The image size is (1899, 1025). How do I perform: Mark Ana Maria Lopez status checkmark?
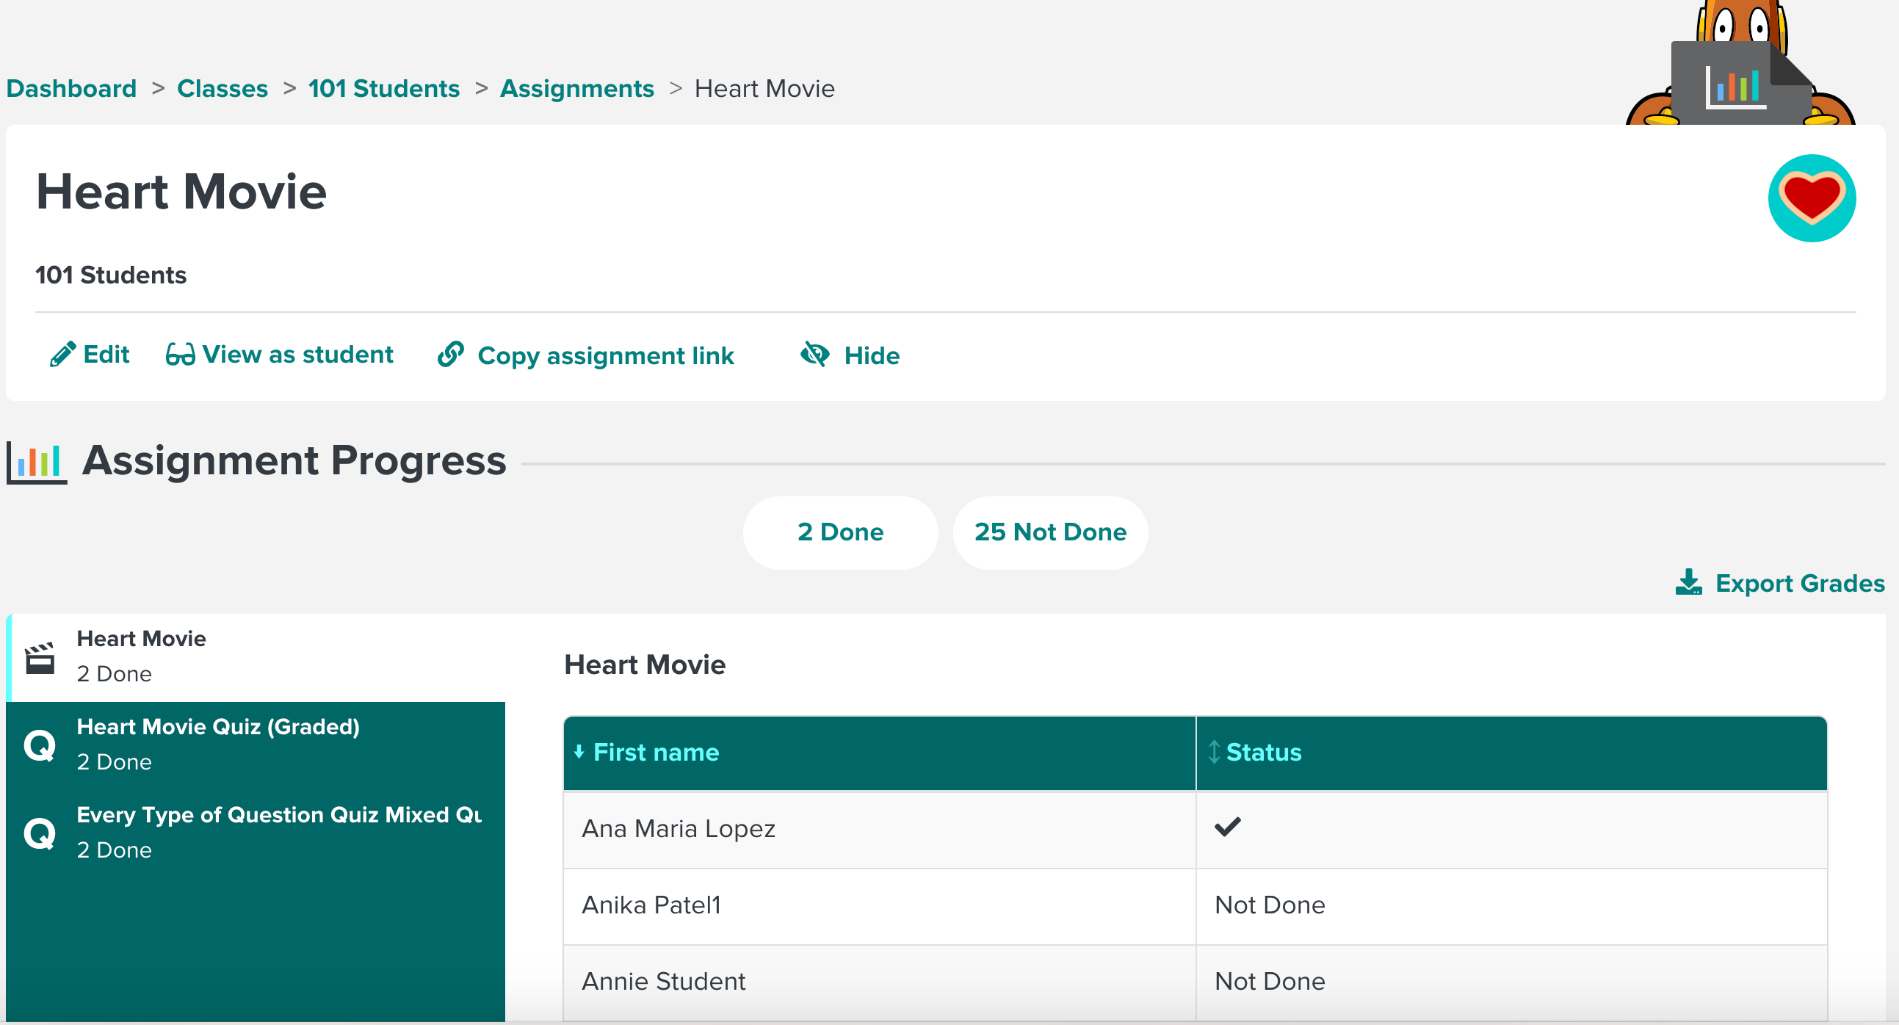[1227, 827]
